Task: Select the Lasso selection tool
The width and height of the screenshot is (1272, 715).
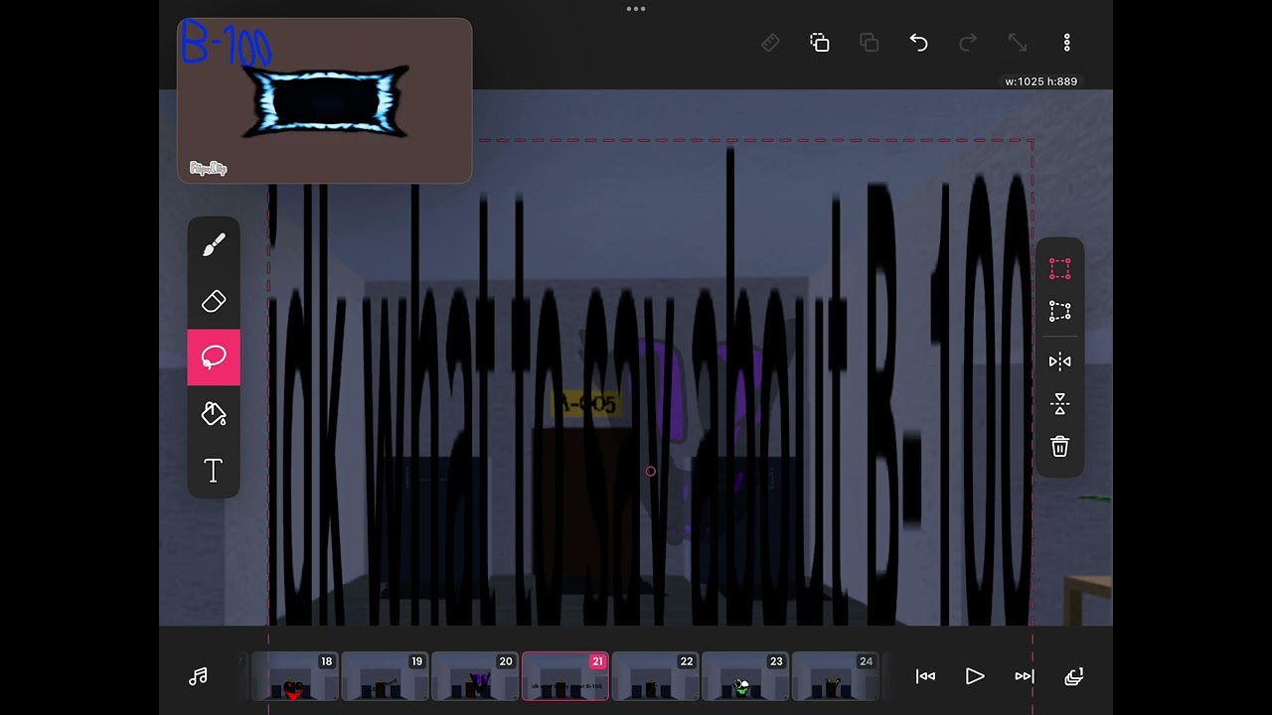Action: click(214, 357)
